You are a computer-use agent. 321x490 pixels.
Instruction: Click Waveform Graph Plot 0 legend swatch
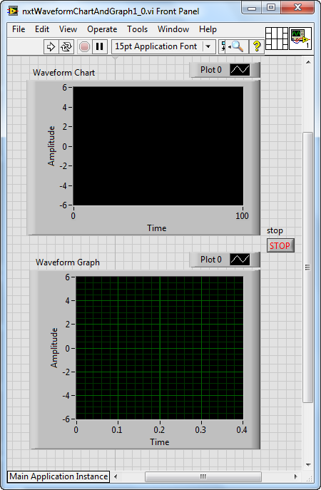[x=240, y=260]
